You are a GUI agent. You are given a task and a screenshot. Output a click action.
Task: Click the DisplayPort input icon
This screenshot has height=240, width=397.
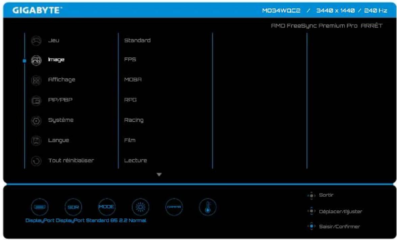click(40, 207)
